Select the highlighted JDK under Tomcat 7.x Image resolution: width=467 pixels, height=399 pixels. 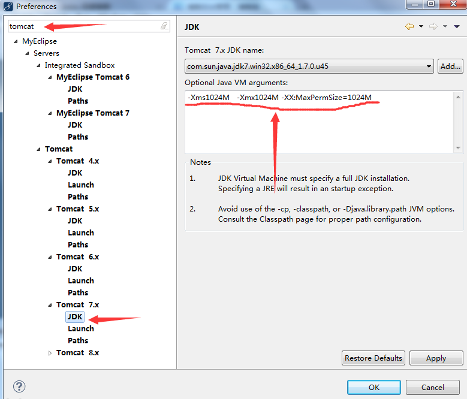tap(75, 316)
